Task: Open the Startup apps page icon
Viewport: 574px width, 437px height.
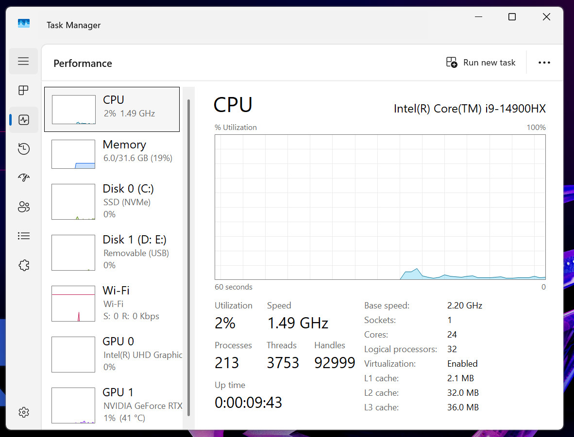Action: pos(23,178)
